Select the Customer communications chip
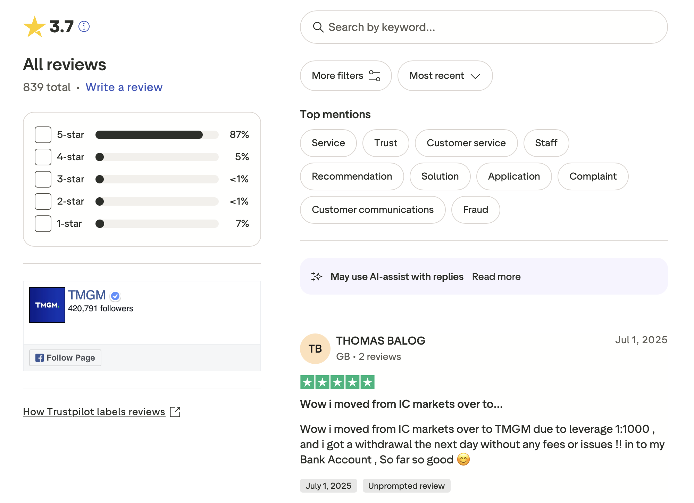This screenshot has height=503, width=694. tap(373, 210)
